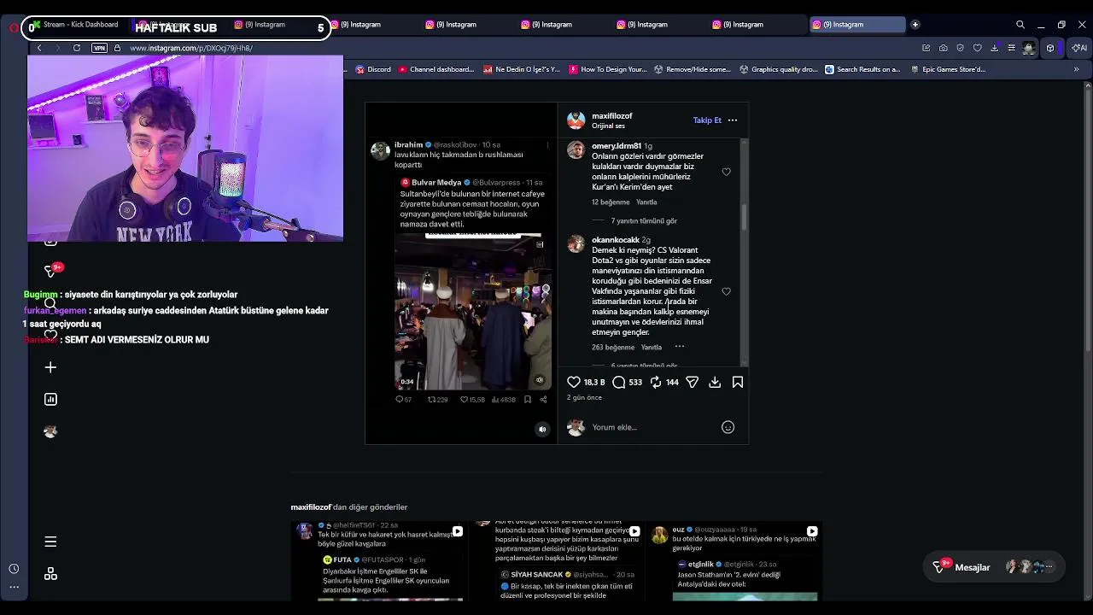Save the post with the bookmark icon
The image size is (1093, 615).
[738, 383]
